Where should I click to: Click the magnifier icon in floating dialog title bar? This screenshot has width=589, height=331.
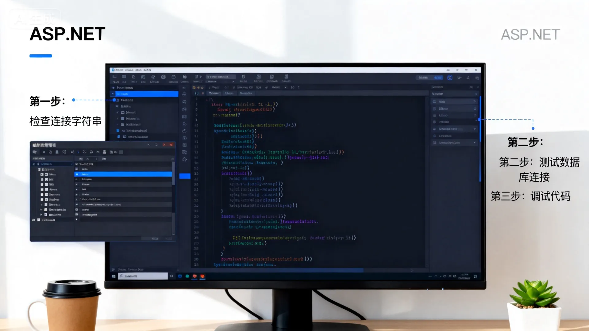point(156,145)
